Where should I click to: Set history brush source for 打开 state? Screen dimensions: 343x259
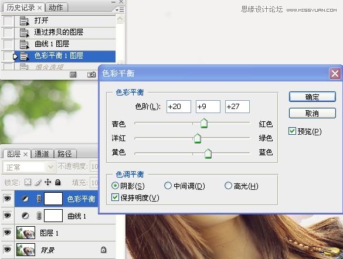(8, 21)
